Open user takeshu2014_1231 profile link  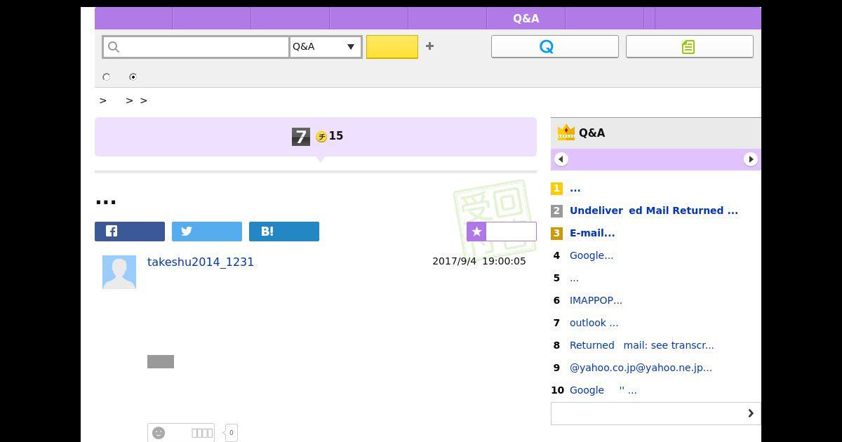click(x=201, y=262)
